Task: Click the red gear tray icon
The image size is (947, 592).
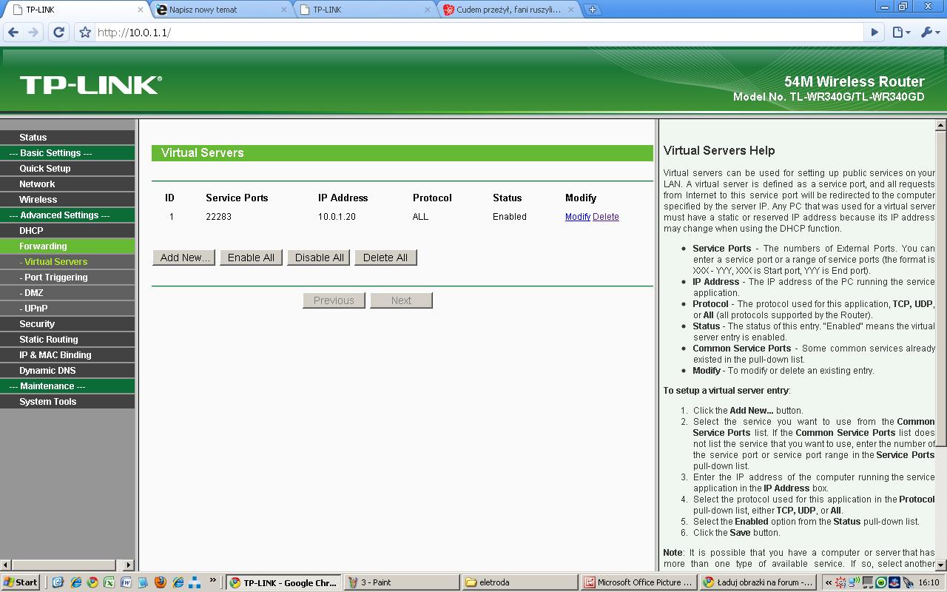Action: [x=841, y=582]
